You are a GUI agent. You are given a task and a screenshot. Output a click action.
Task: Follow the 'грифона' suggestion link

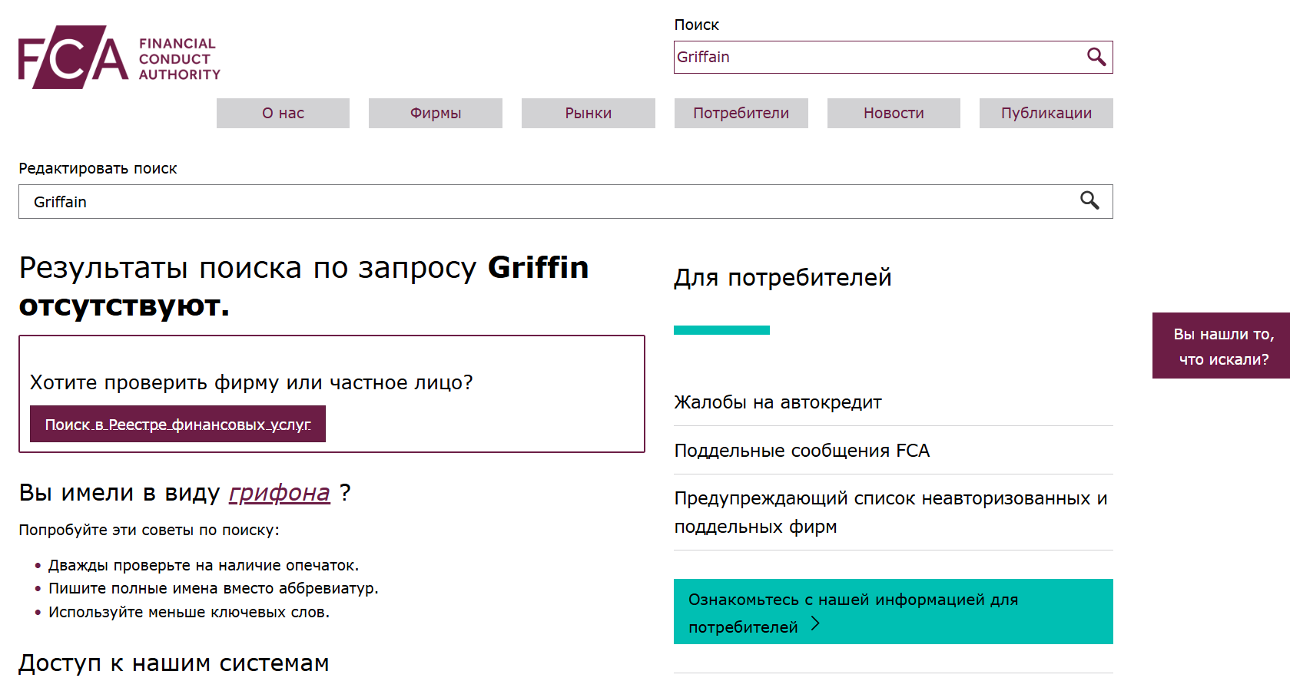pos(280,492)
